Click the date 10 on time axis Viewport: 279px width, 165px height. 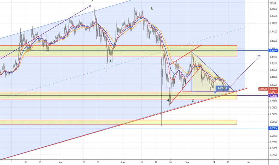(142, 162)
